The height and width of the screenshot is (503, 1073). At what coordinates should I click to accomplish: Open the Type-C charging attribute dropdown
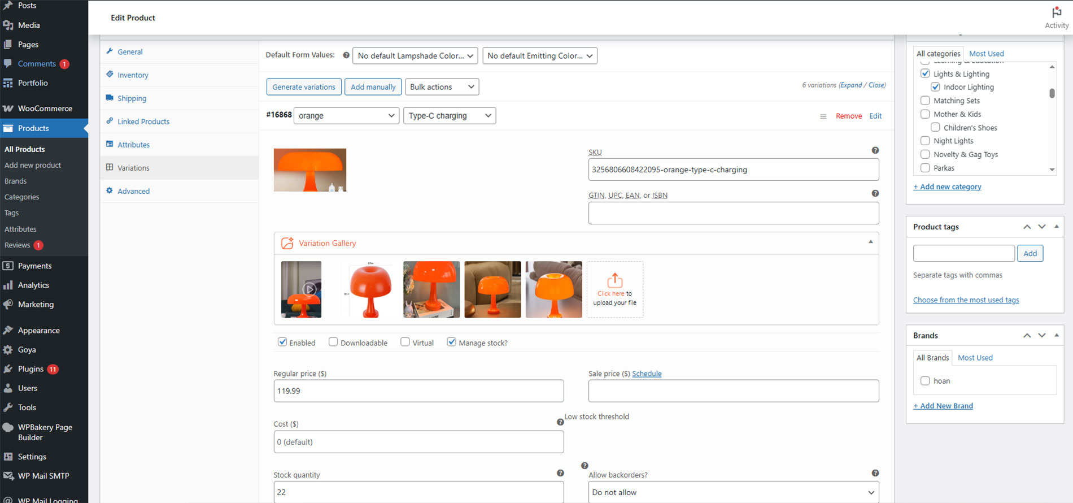coord(450,116)
